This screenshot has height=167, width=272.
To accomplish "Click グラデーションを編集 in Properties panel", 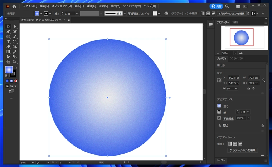I will click(x=242, y=150).
